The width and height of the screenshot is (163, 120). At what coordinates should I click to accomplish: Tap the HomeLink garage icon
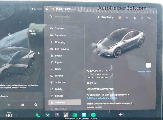point(127,18)
